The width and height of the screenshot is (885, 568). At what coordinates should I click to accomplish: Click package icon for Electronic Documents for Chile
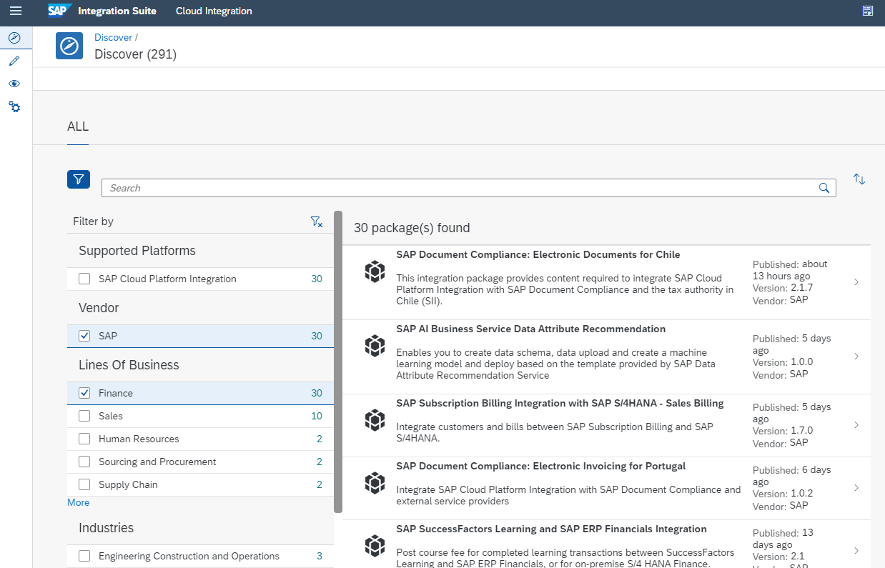[375, 271]
